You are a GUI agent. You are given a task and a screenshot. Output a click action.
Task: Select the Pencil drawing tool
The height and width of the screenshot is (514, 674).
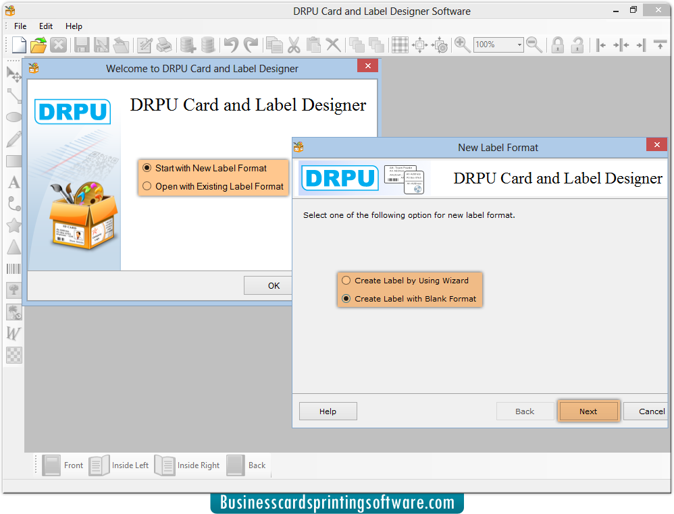click(14, 139)
